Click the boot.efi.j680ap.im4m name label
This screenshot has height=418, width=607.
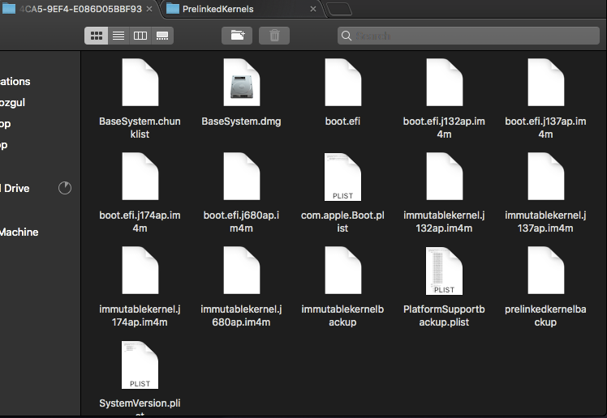pos(241,221)
